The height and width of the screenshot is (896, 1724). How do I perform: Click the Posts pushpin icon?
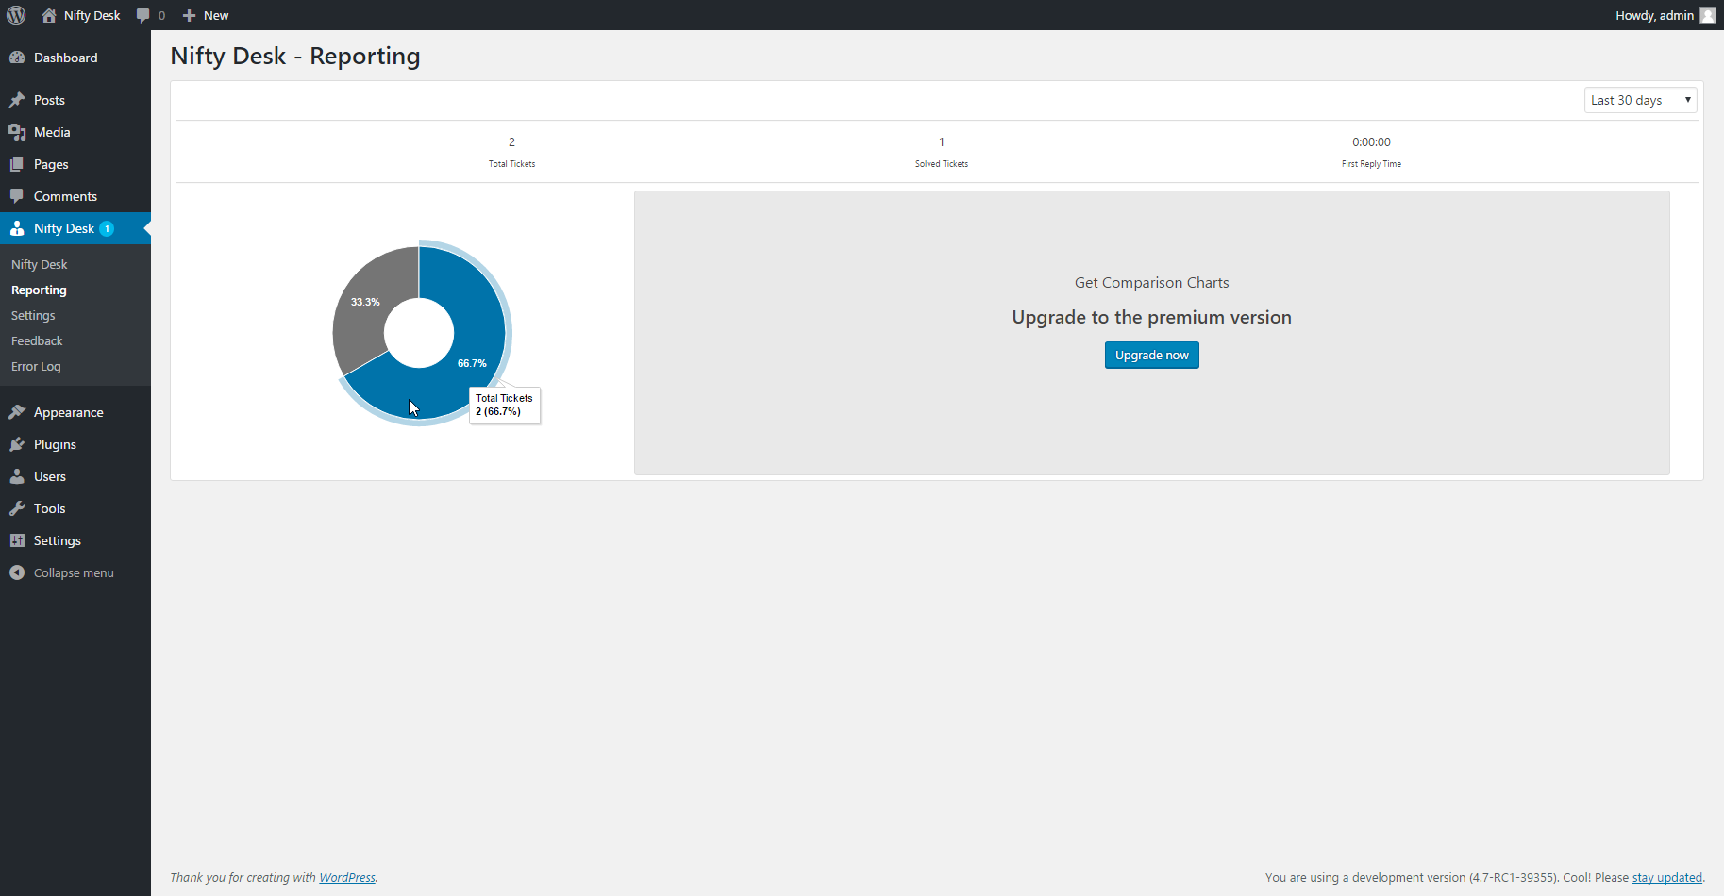tap(17, 100)
